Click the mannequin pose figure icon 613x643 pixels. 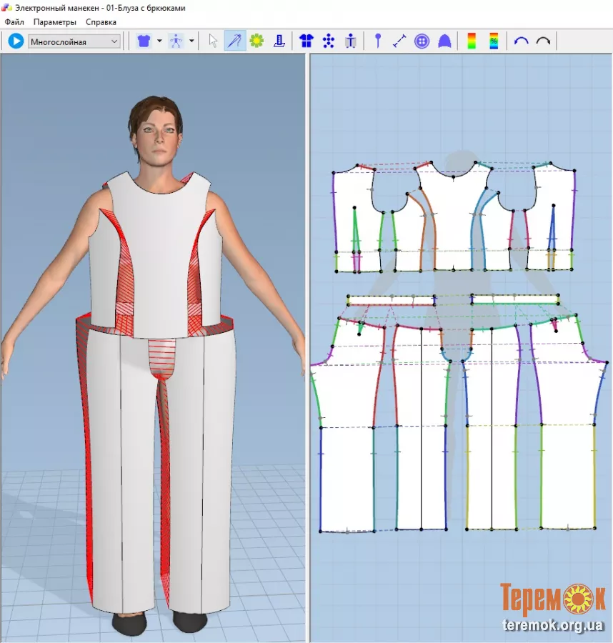(176, 41)
